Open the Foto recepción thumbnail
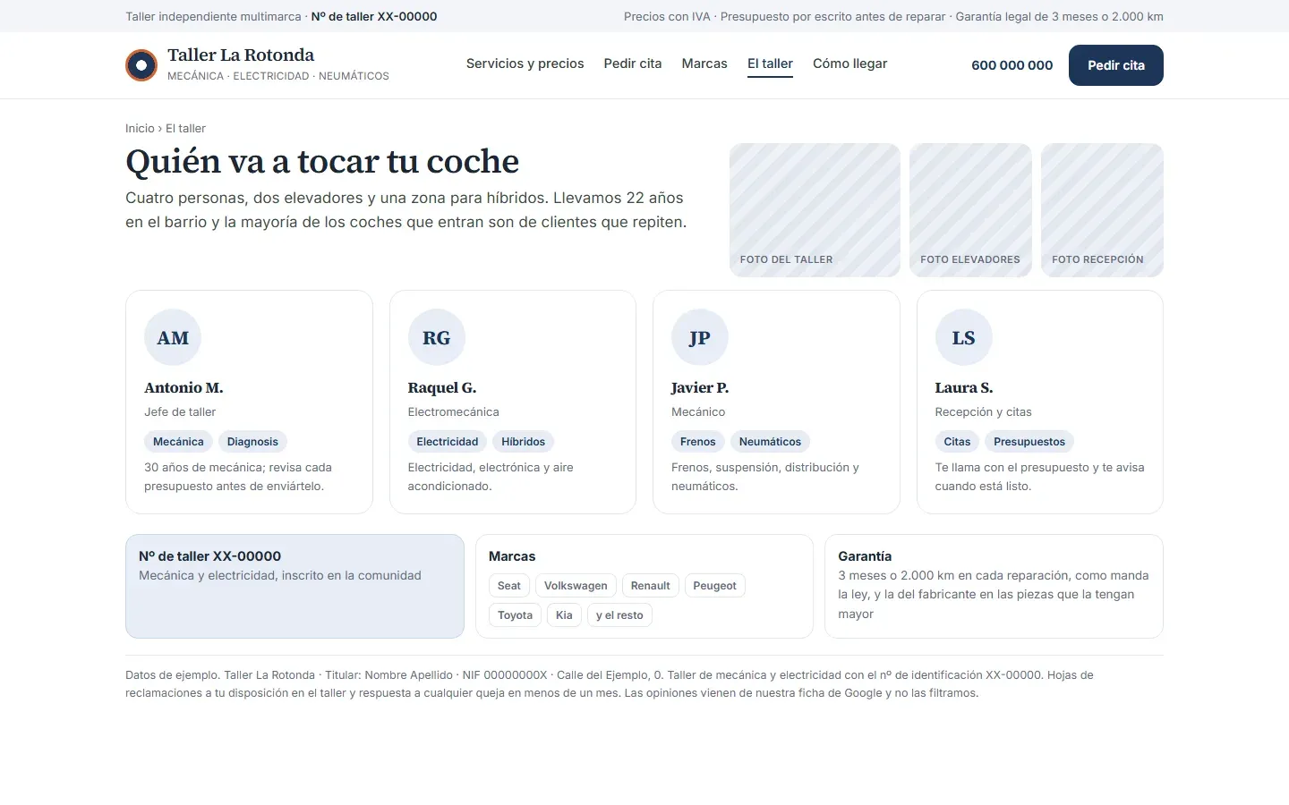The width and height of the screenshot is (1289, 805). click(x=1102, y=210)
